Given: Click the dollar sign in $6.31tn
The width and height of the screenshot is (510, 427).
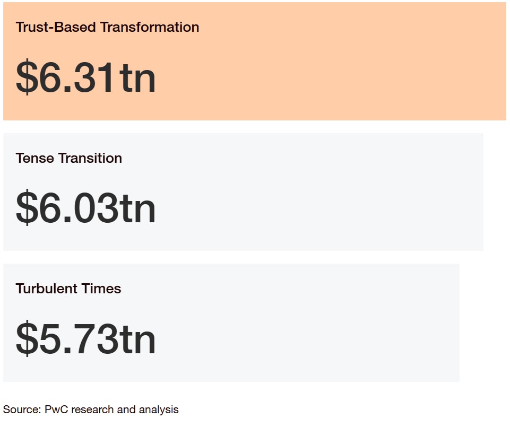Looking at the screenshot, I should [x=27, y=77].
